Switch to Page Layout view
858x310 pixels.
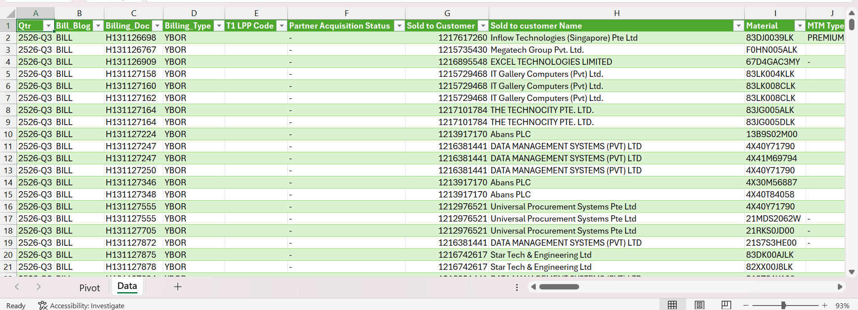click(700, 305)
